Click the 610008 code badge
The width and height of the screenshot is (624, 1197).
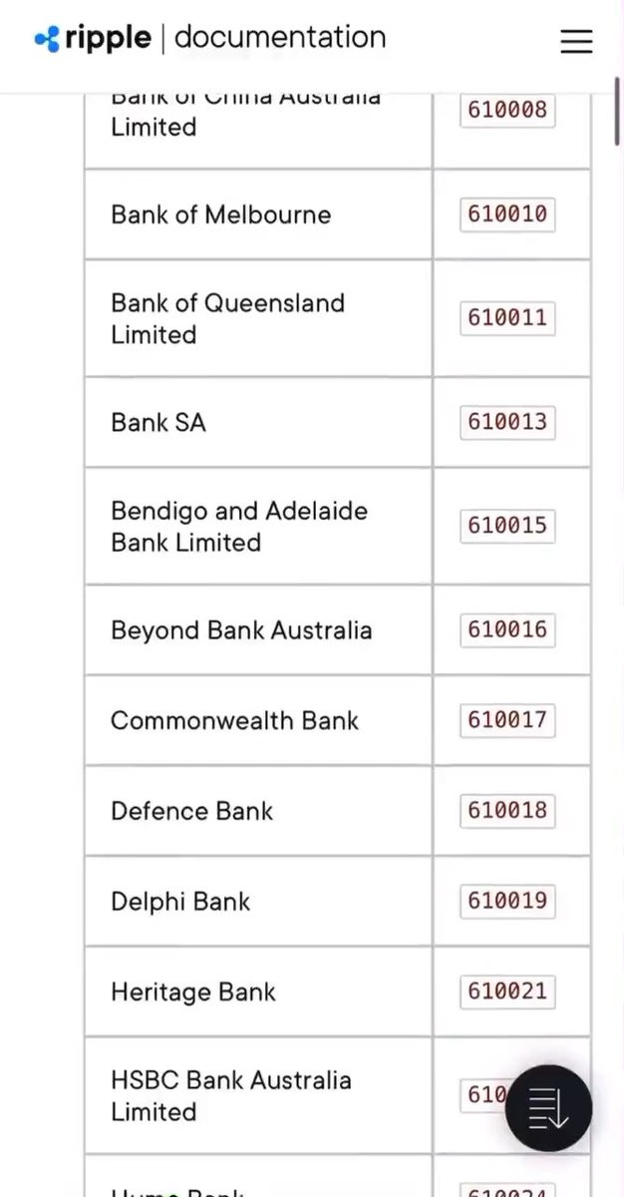(x=507, y=111)
